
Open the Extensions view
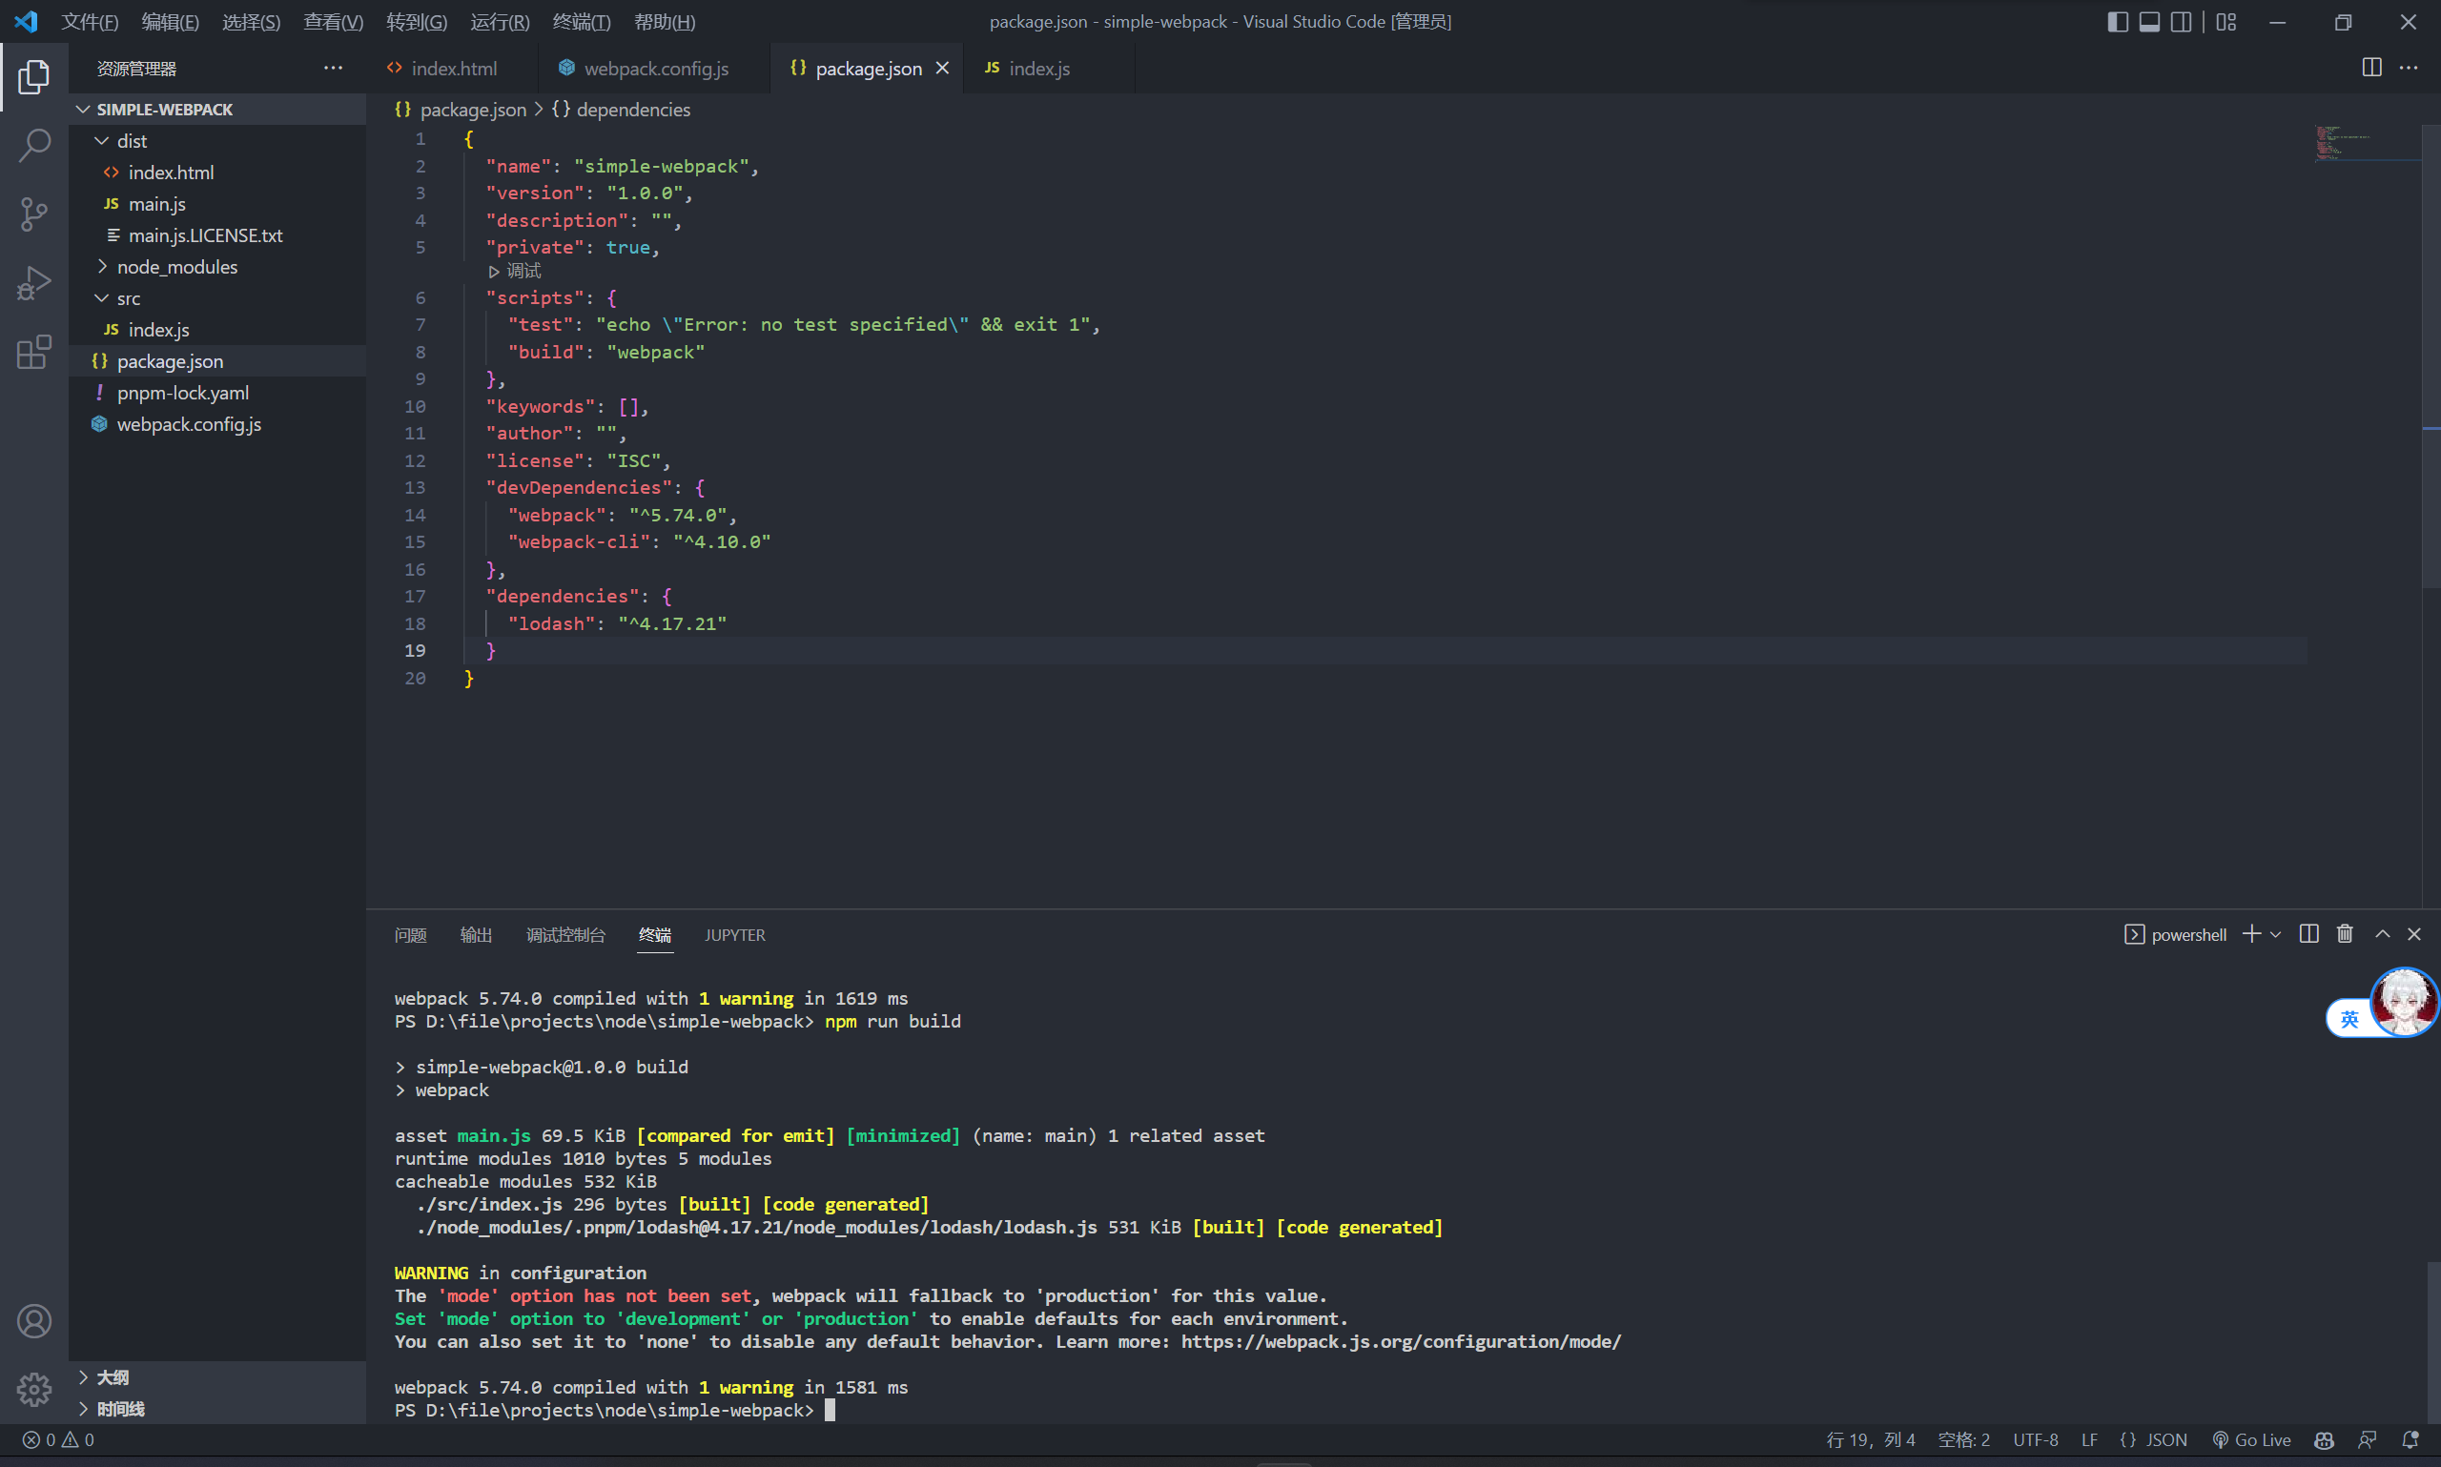click(33, 352)
